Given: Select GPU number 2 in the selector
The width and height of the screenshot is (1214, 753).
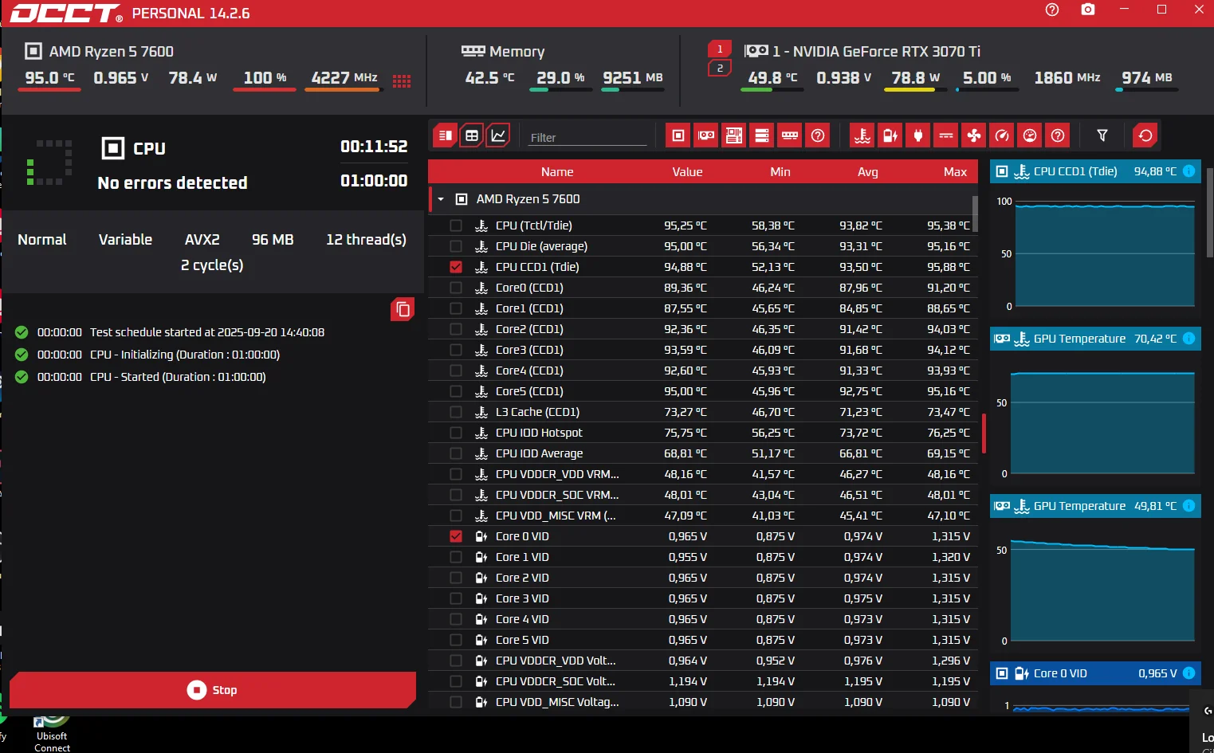Looking at the screenshot, I should click(x=720, y=69).
